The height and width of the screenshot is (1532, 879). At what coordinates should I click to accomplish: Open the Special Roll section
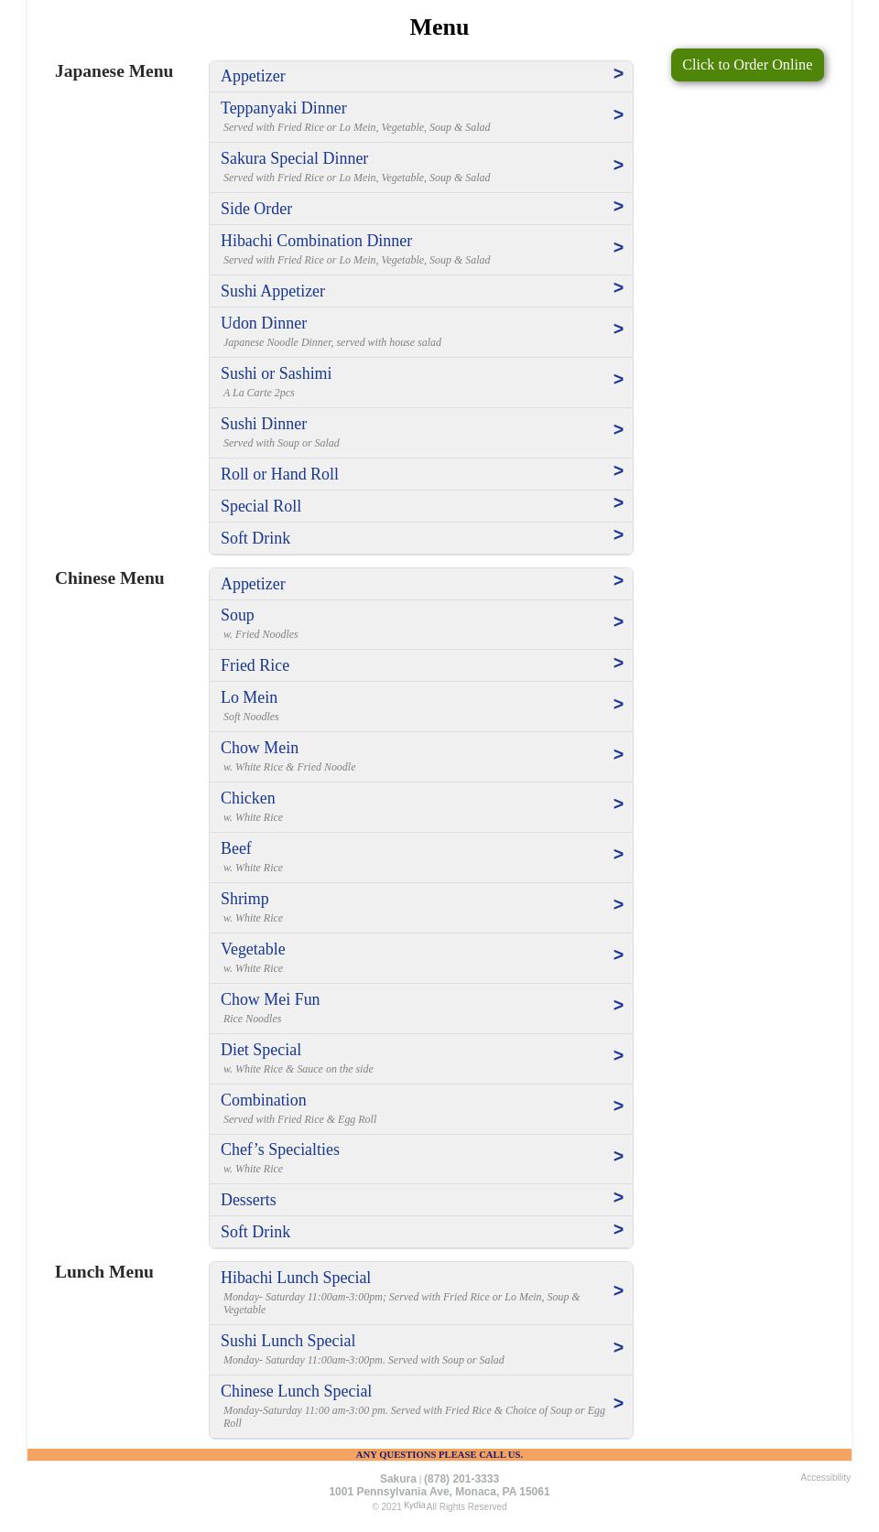pyautogui.click(x=261, y=506)
